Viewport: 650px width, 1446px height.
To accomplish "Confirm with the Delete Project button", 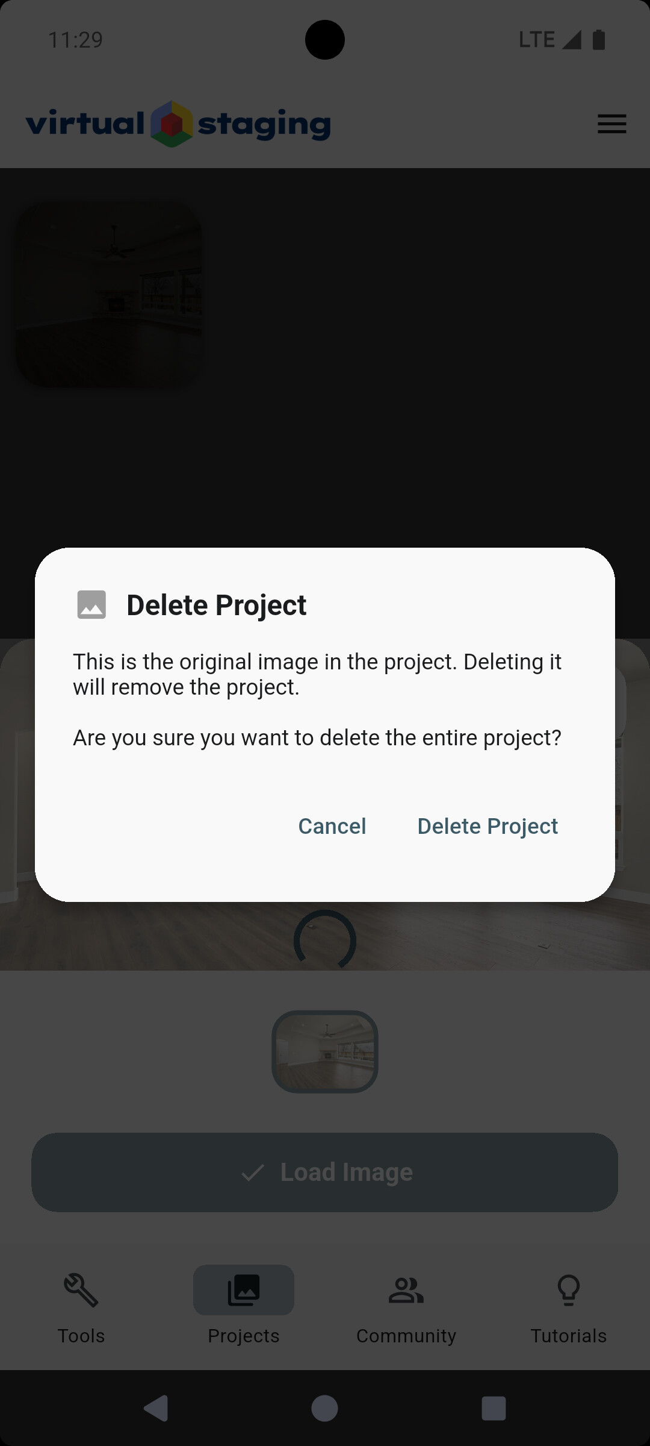I will pos(487,826).
